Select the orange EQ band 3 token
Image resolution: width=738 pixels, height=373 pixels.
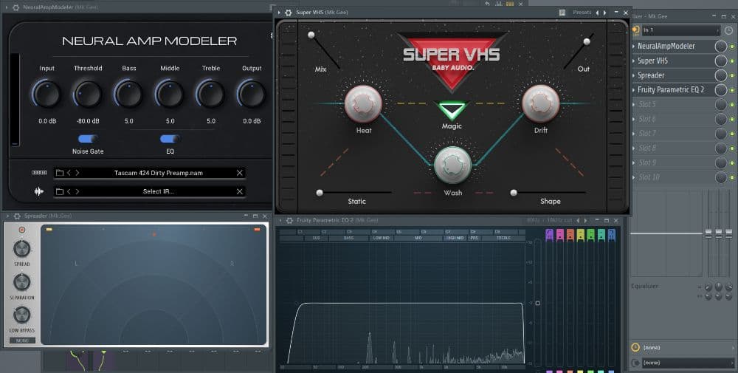(570, 235)
